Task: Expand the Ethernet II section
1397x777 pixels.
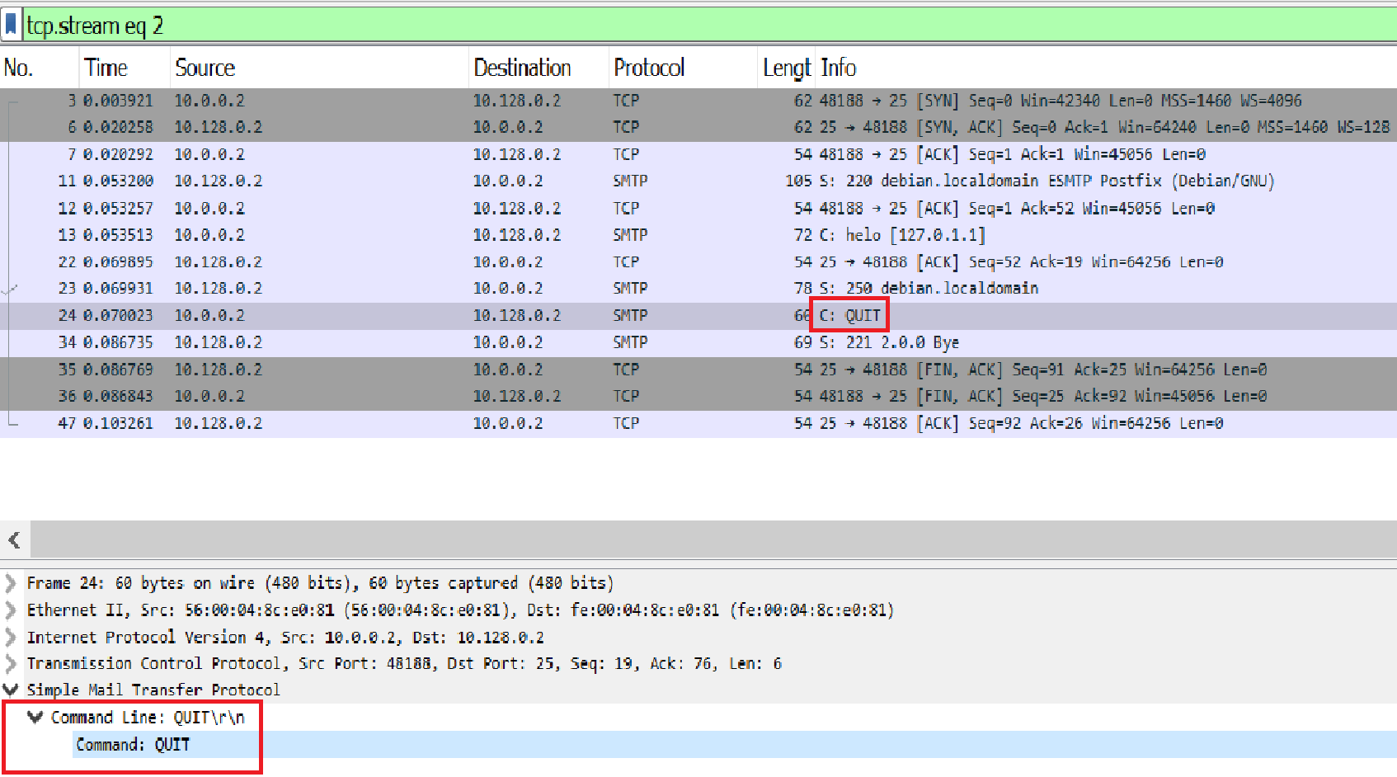Action: pos(10,610)
